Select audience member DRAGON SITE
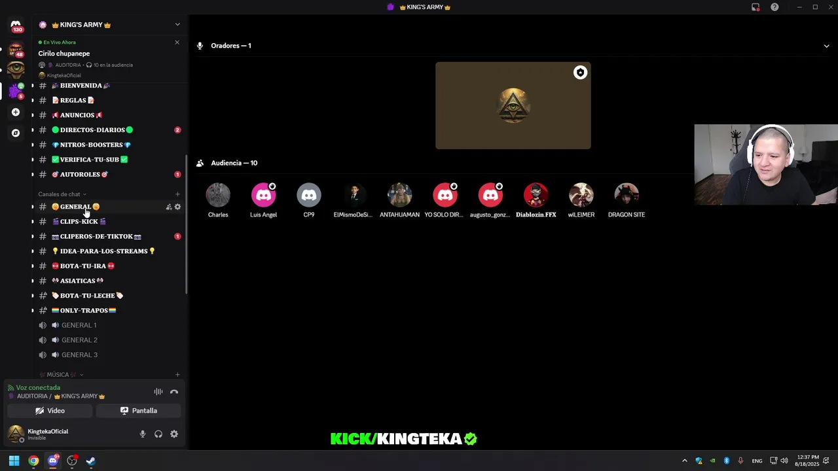 (x=627, y=200)
